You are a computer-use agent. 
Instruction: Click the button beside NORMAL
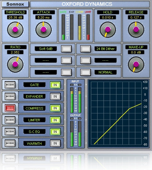click(x=86, y=72)
